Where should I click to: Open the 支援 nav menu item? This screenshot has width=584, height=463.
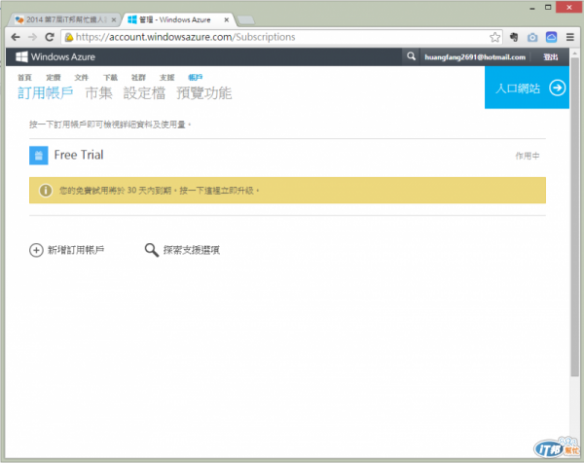166,78
